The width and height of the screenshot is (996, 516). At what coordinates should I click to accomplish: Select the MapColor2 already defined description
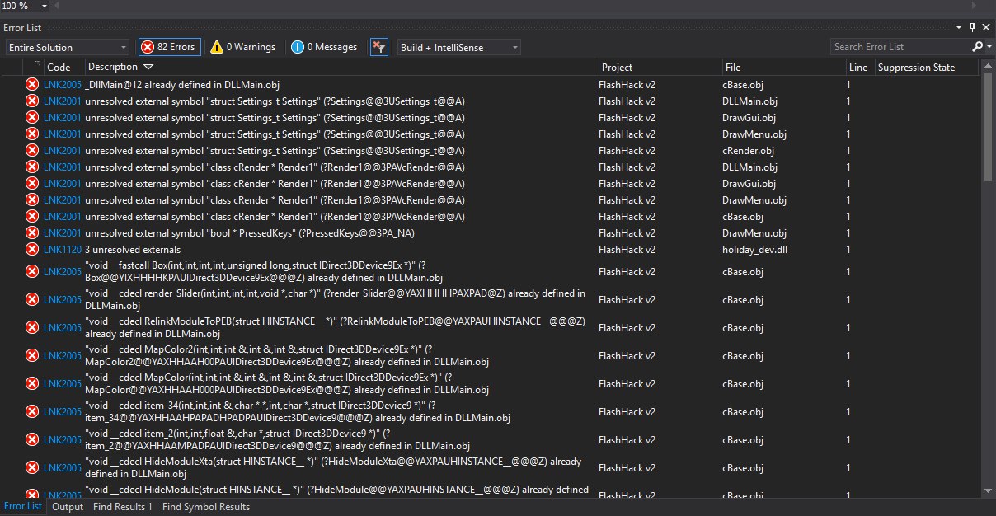click(x=288, y=356)
